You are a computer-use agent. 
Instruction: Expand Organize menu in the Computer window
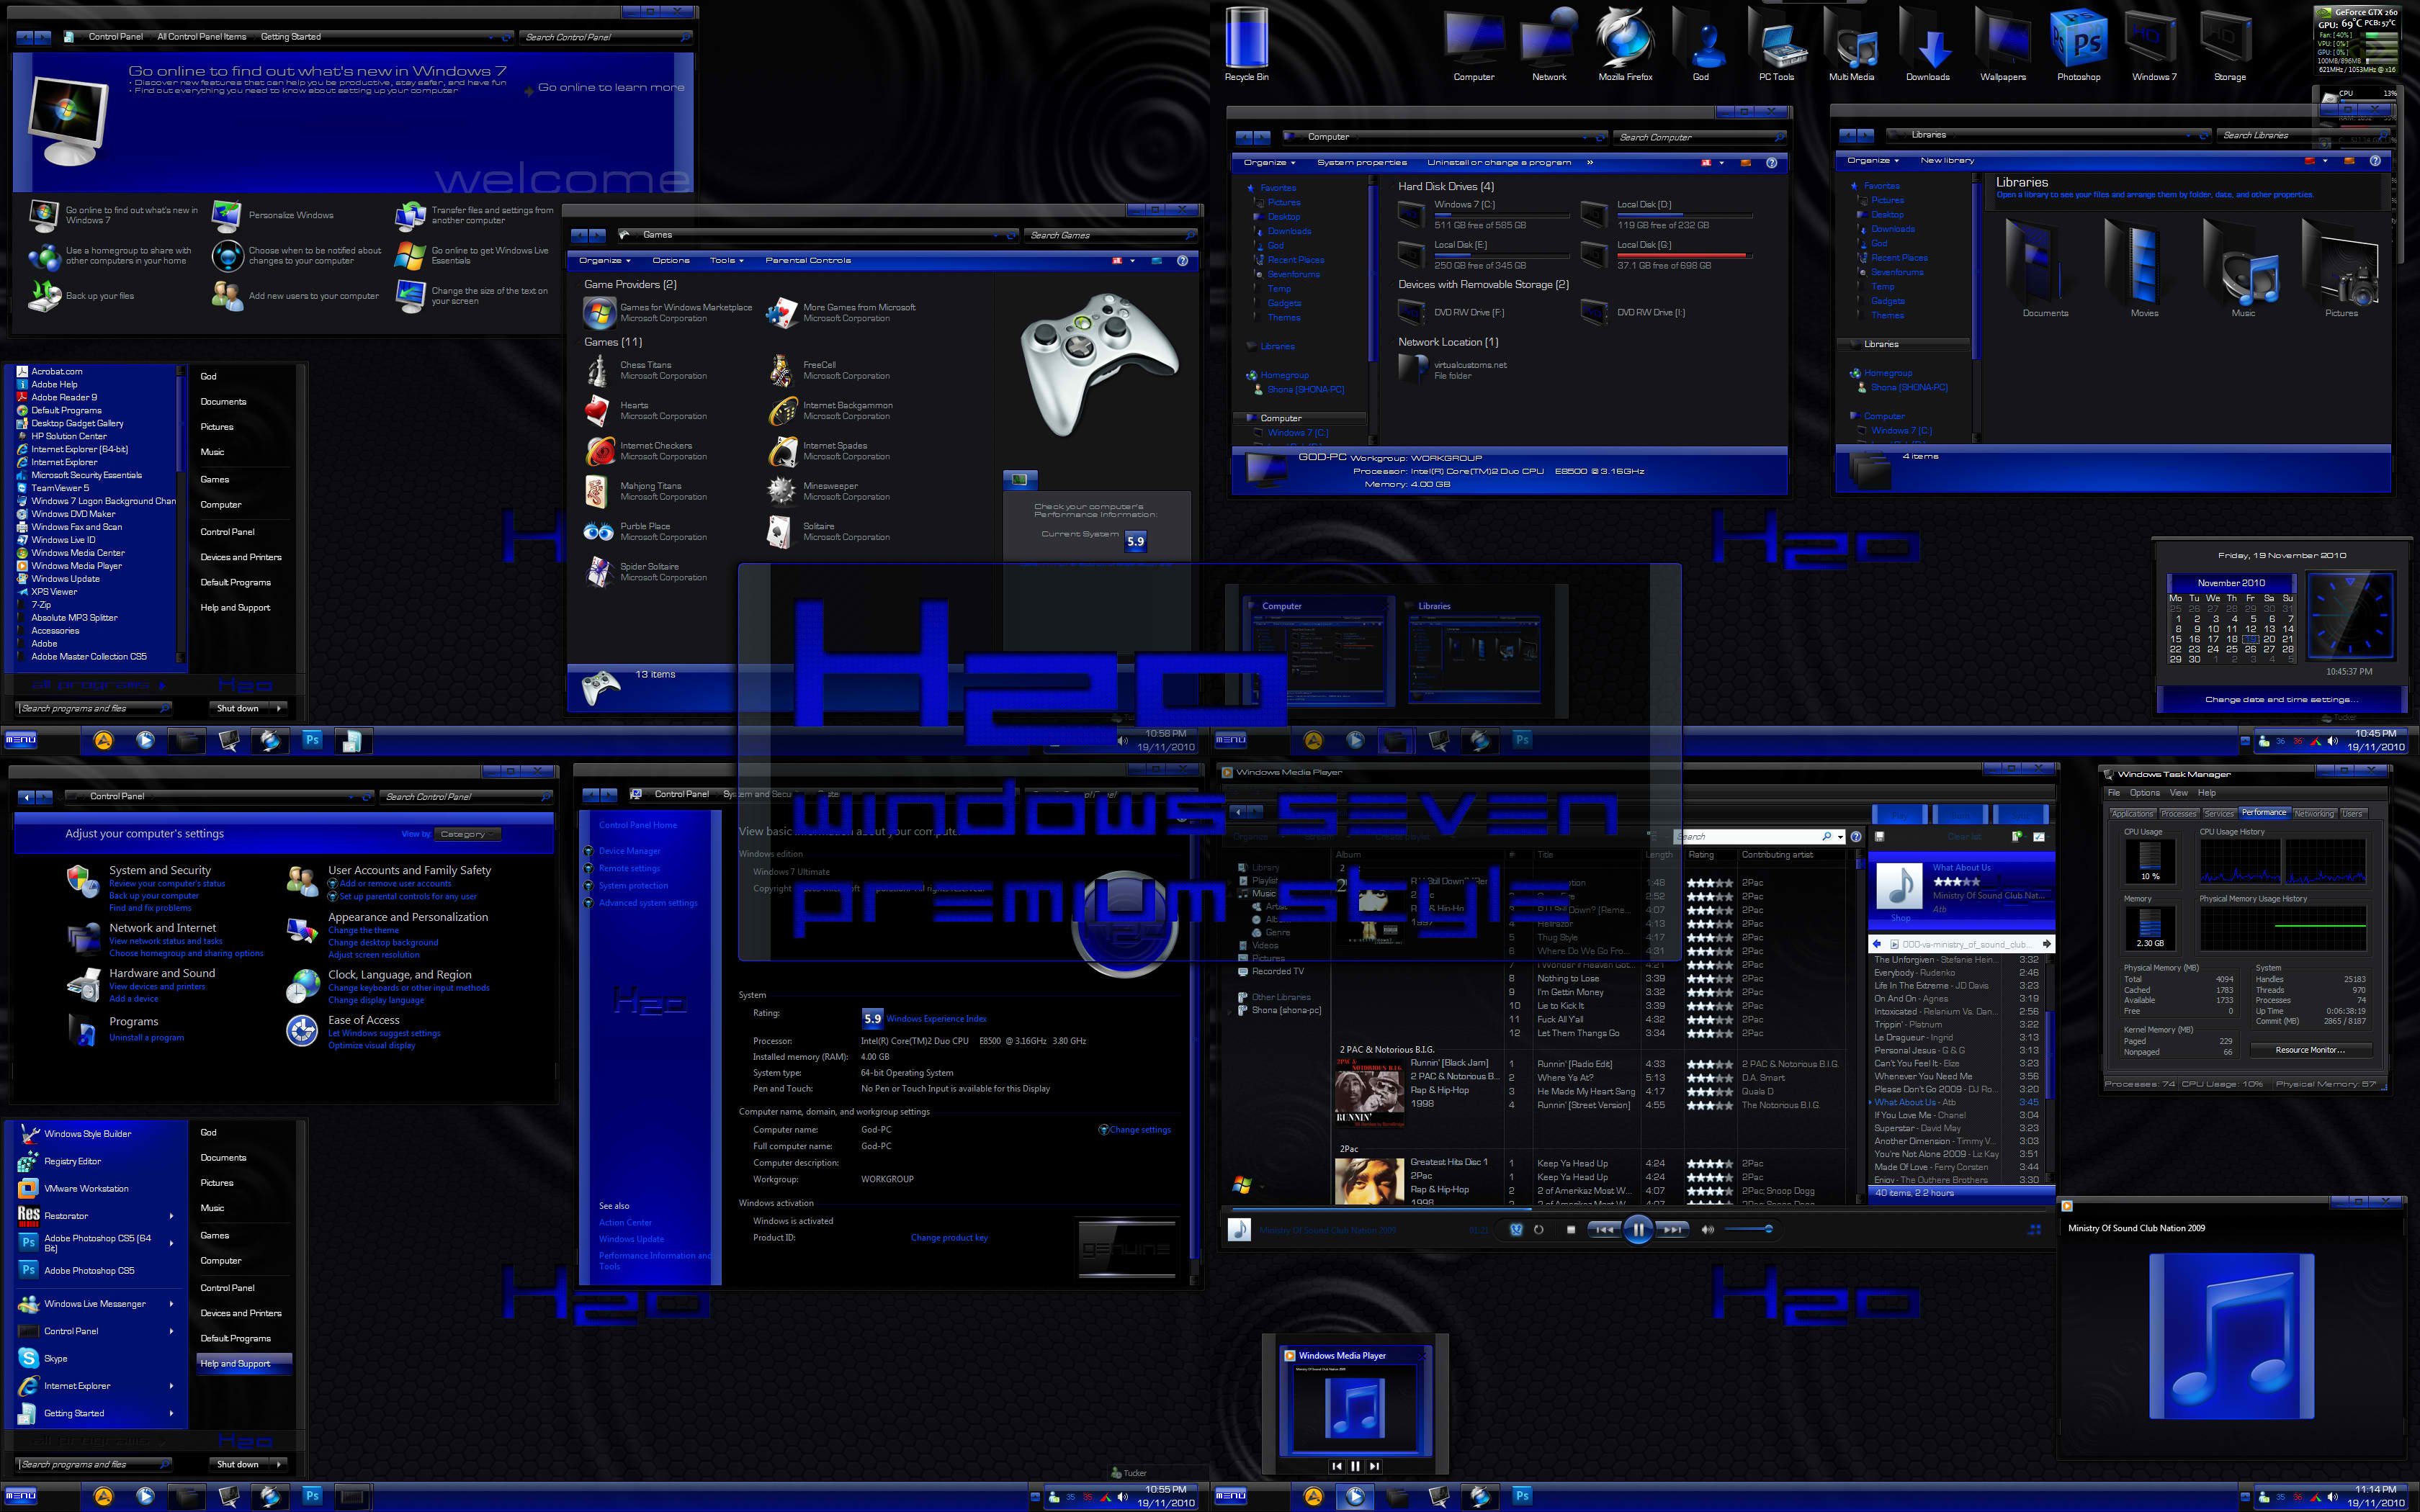tap(1270, 162)
